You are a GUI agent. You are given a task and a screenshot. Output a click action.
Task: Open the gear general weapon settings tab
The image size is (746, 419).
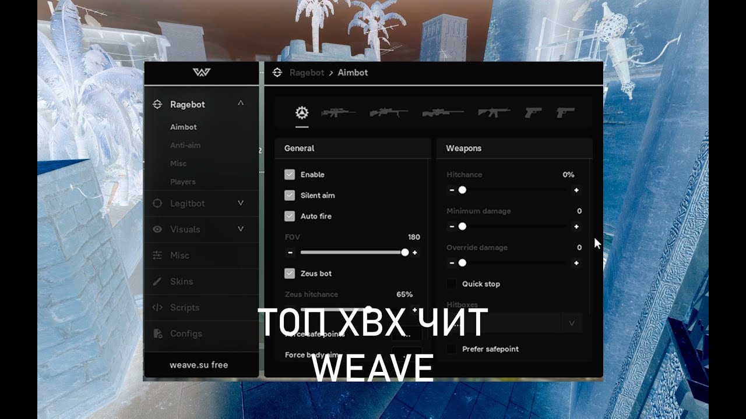(x=301, y=112)
